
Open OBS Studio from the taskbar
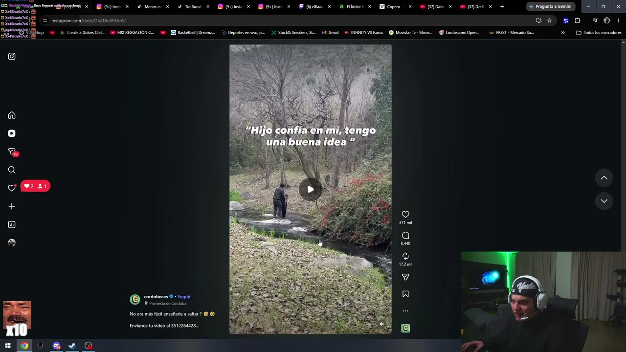88,346
